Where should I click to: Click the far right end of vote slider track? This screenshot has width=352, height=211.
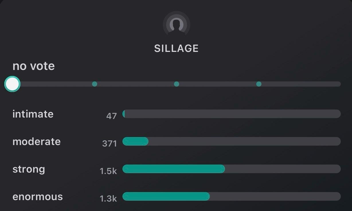point(338,84)
